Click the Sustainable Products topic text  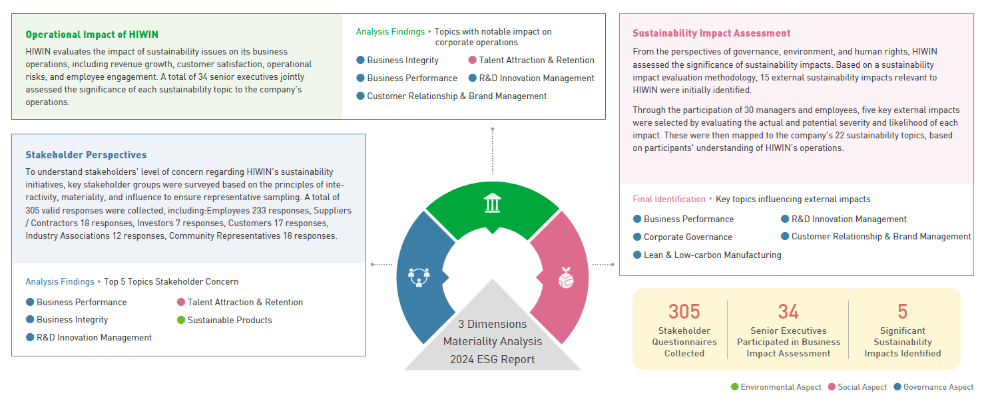point(230,320)
